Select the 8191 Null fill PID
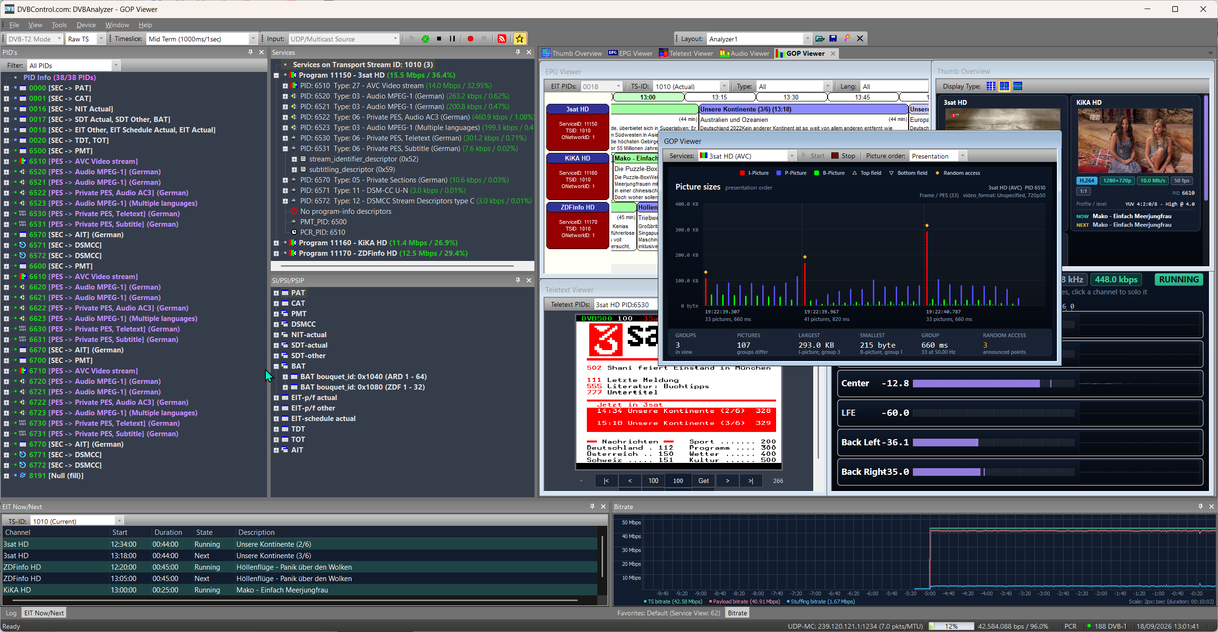 point(56,476)
